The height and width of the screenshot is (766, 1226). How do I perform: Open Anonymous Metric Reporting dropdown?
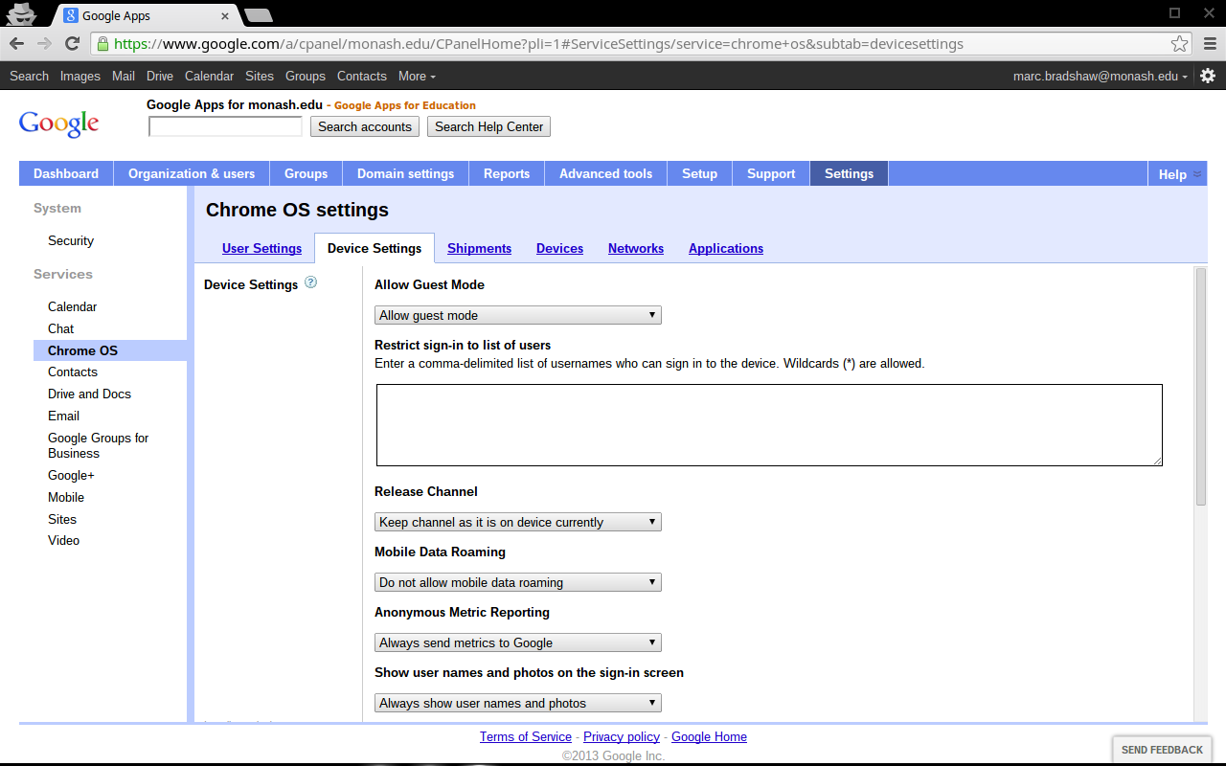click(x=517, y=642)
